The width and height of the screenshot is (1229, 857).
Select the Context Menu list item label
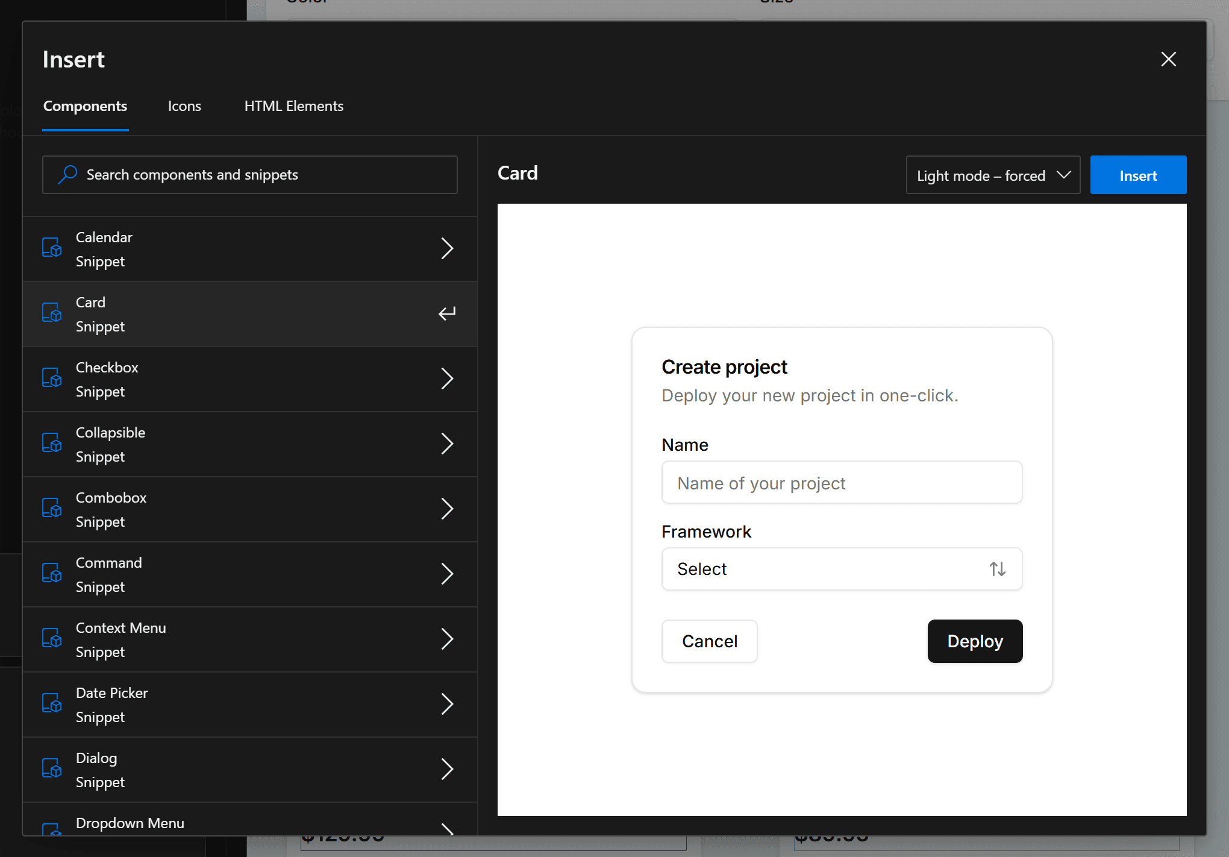click(121, 628)
